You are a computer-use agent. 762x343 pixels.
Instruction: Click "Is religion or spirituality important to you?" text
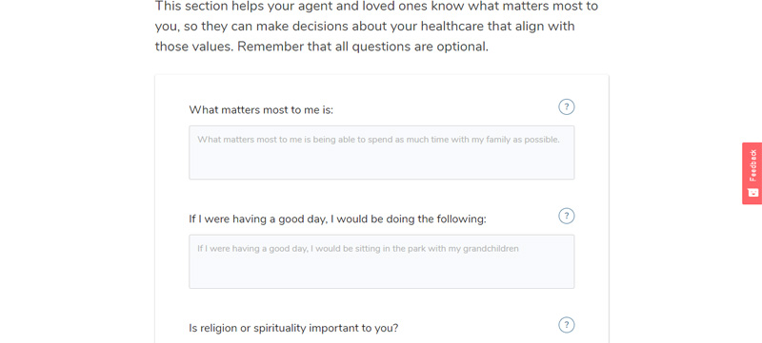tap(293, 328)
